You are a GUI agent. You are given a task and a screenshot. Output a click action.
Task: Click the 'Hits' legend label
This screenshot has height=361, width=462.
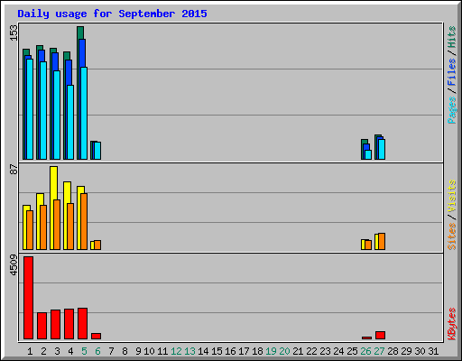[451, 37]
